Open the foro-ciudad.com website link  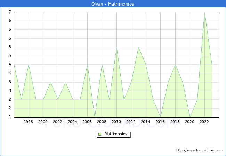point(199,150)
